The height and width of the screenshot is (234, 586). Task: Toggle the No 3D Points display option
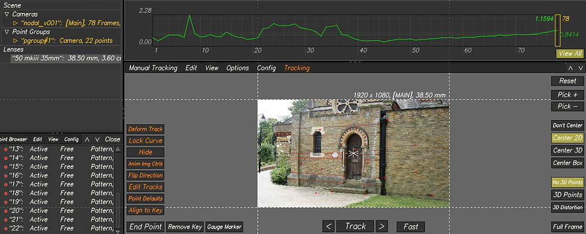tap(567, 183)
